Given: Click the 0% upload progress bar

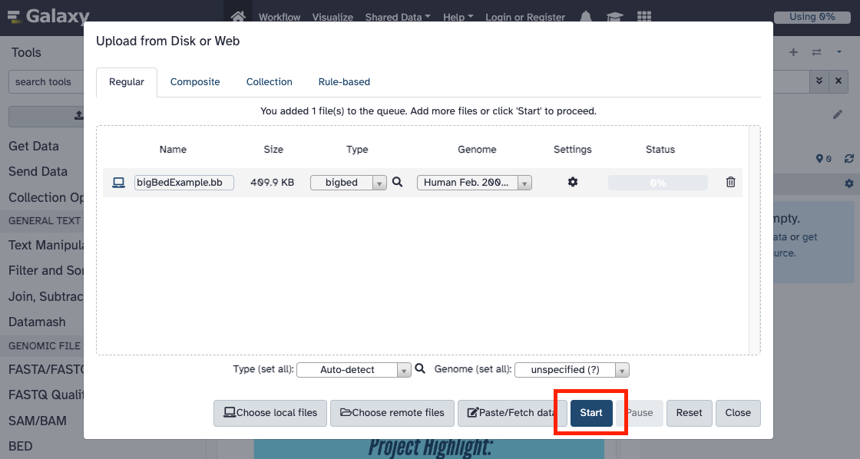Looking at the screenshot, I should point(657,183).
